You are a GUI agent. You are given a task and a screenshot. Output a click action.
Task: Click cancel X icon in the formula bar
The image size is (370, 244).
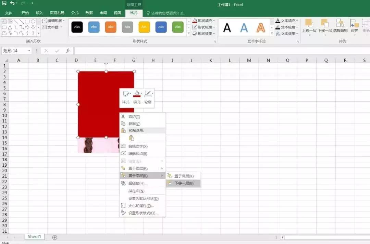click(46, 51)
